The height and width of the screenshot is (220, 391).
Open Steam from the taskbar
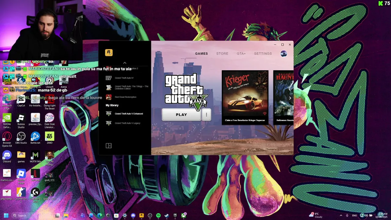click(167, 215)
